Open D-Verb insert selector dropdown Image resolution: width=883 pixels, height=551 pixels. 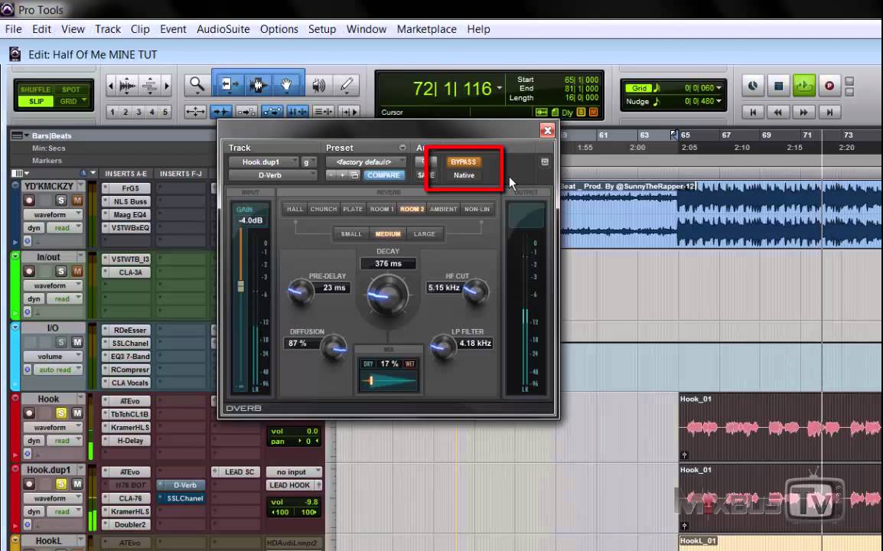[272, 175]
